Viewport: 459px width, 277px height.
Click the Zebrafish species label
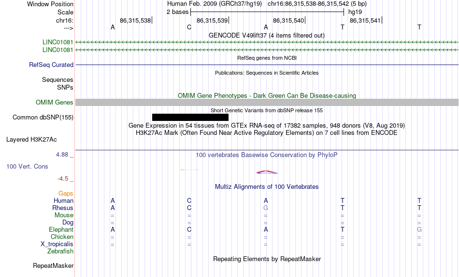60,251
